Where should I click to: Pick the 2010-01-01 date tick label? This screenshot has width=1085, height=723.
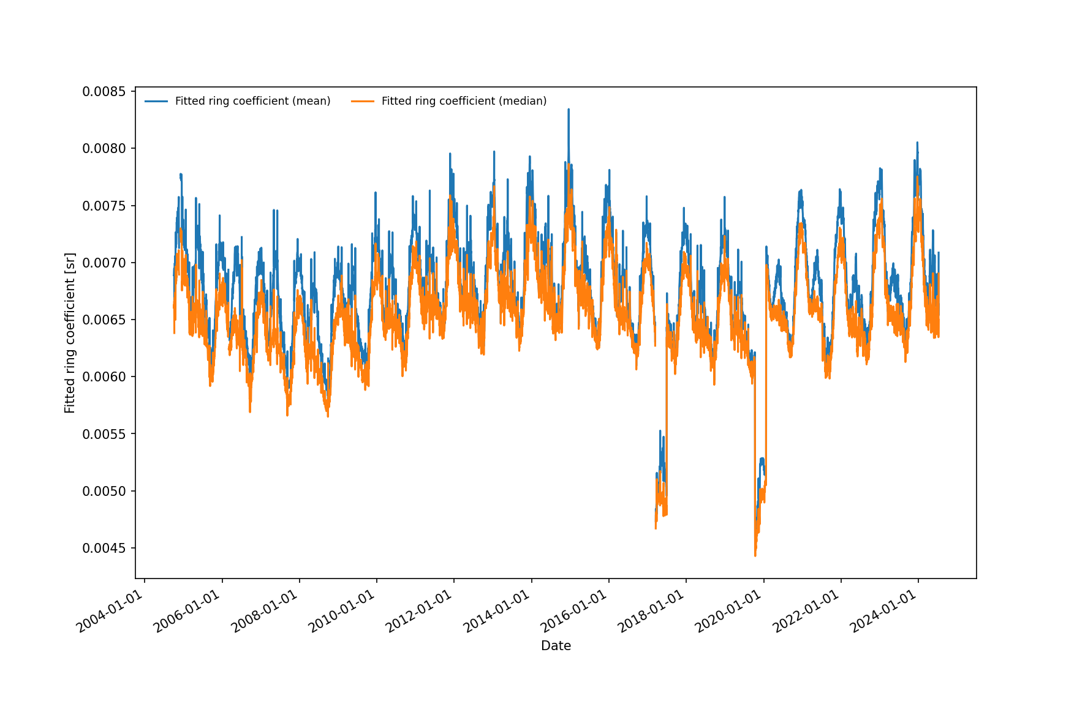(342, 612)
